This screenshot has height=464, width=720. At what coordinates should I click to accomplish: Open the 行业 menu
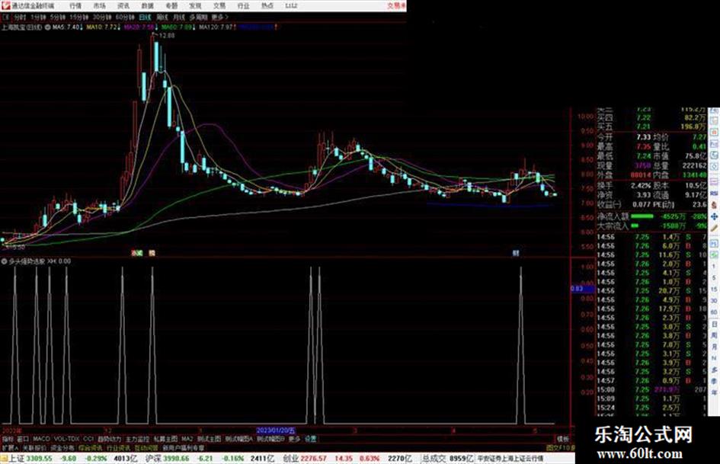(x=243, y=6)
